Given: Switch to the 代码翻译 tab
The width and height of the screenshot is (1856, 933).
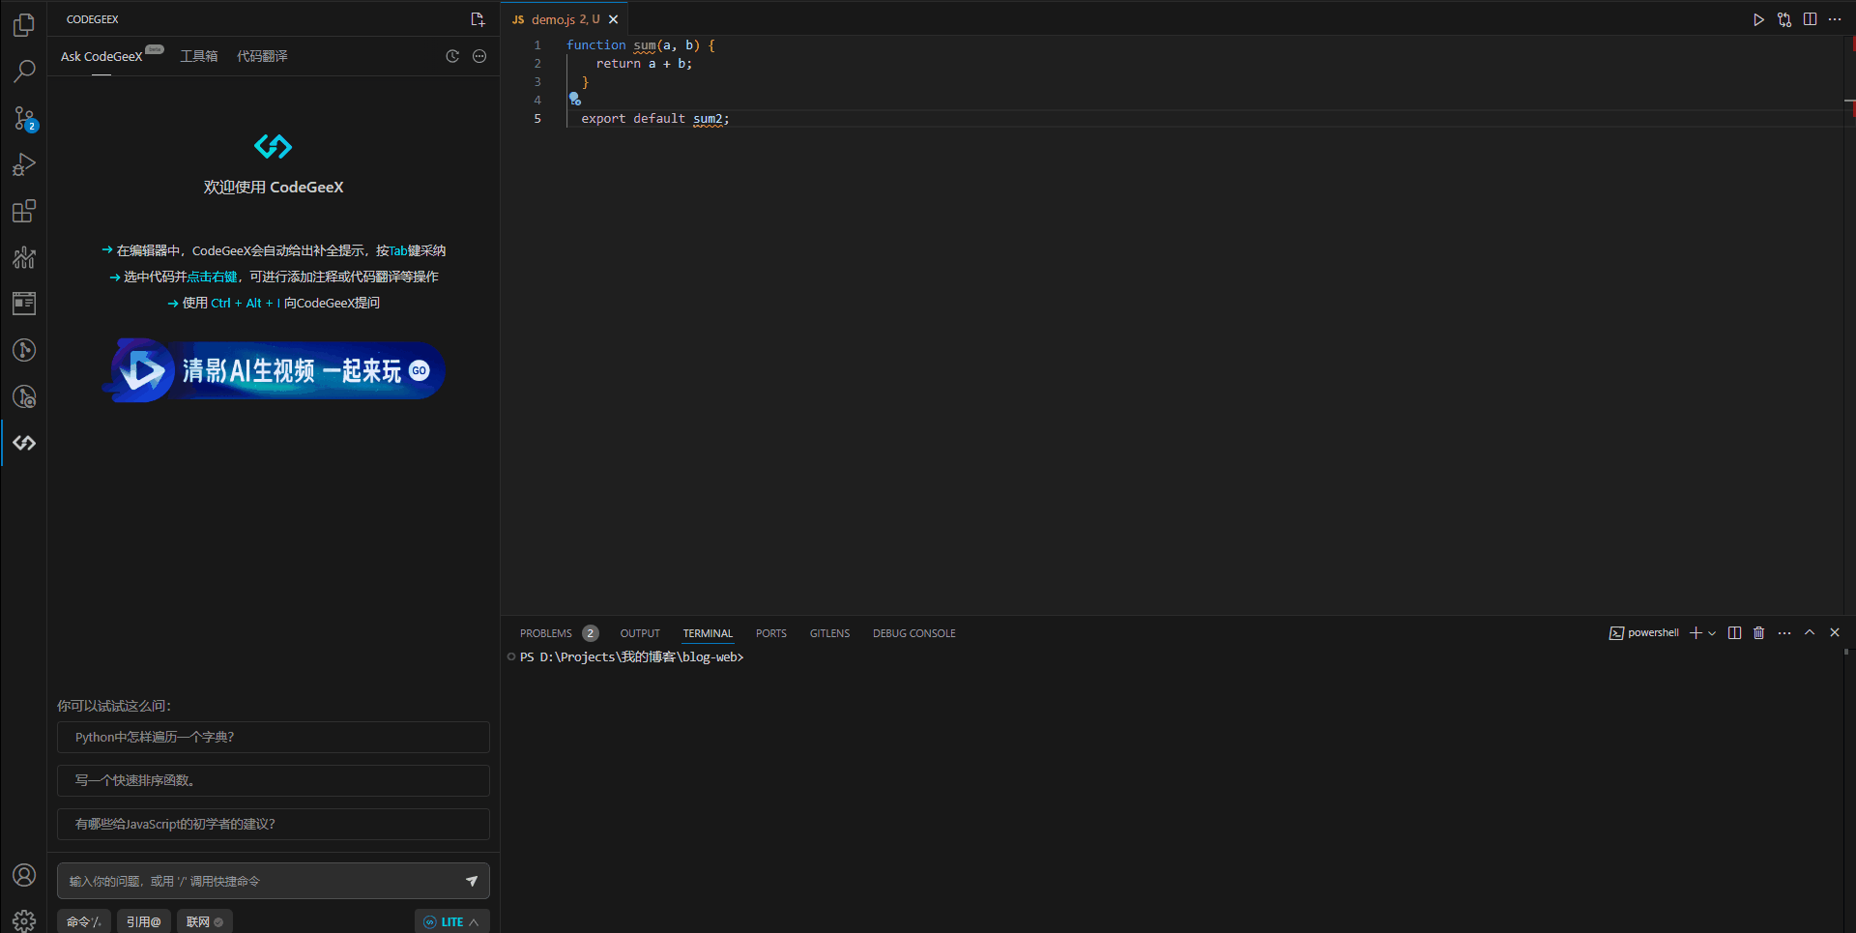Looking at the screenshot, I should (262, 57).
